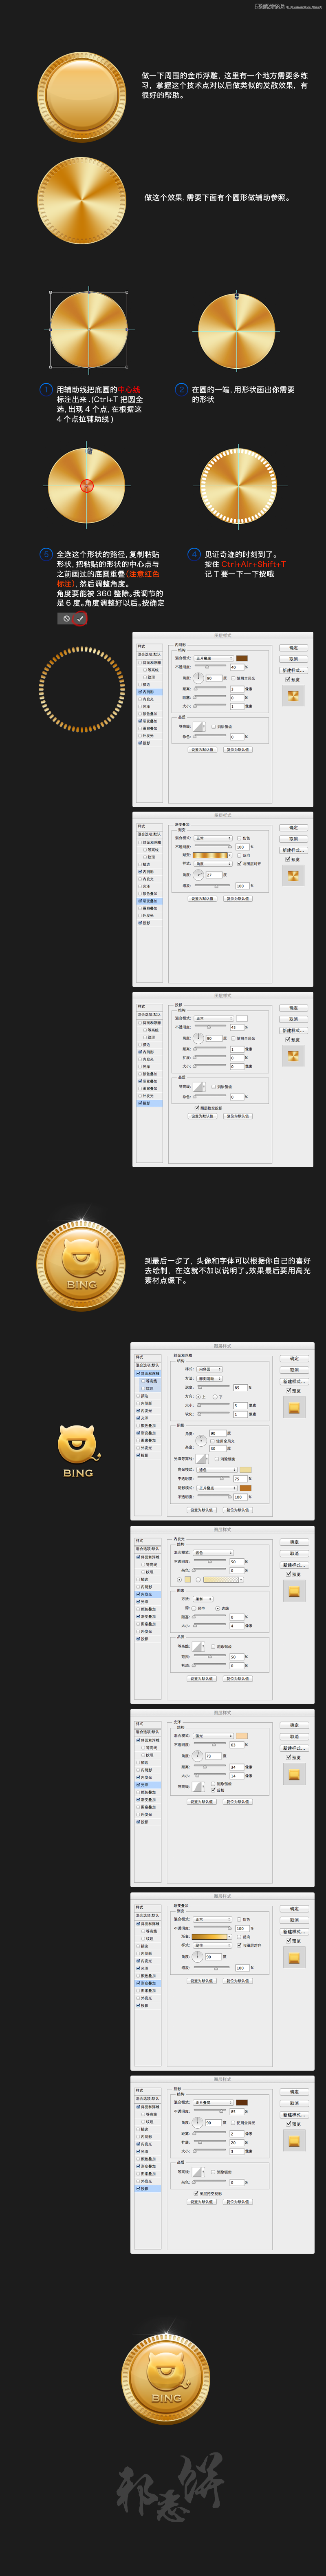Screen dimensions: 326x2576
Task: Select 斜面和浮雕 row in 斜面和浮雕 dialog list
Action: 149,1374
